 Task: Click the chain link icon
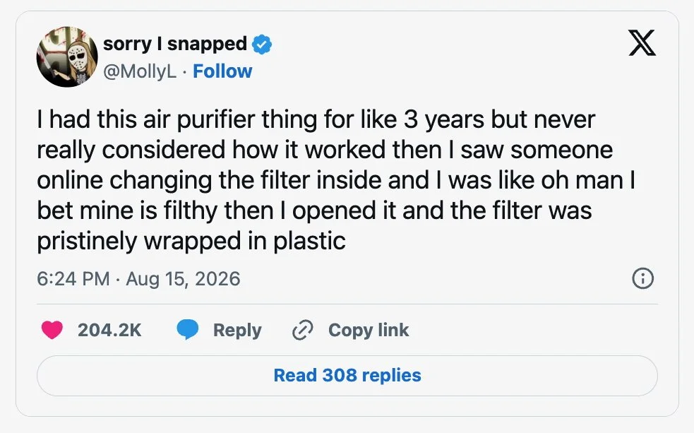pos(303,331)
